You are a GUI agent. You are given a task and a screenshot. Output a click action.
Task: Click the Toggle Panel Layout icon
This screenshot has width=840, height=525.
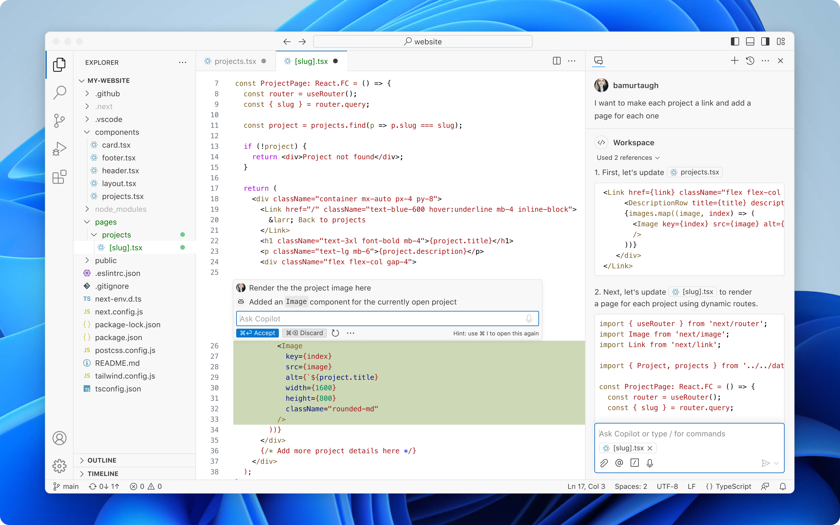[750, 41]
